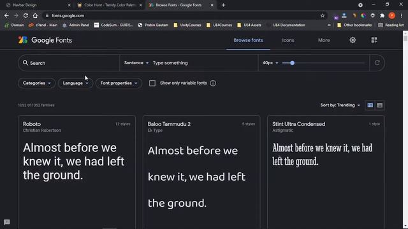Expand the Categories filter
This screenshot has height=229, width=408.
click(36, 83)
